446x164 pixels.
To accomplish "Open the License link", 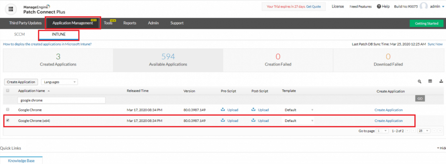I will 337,6.
